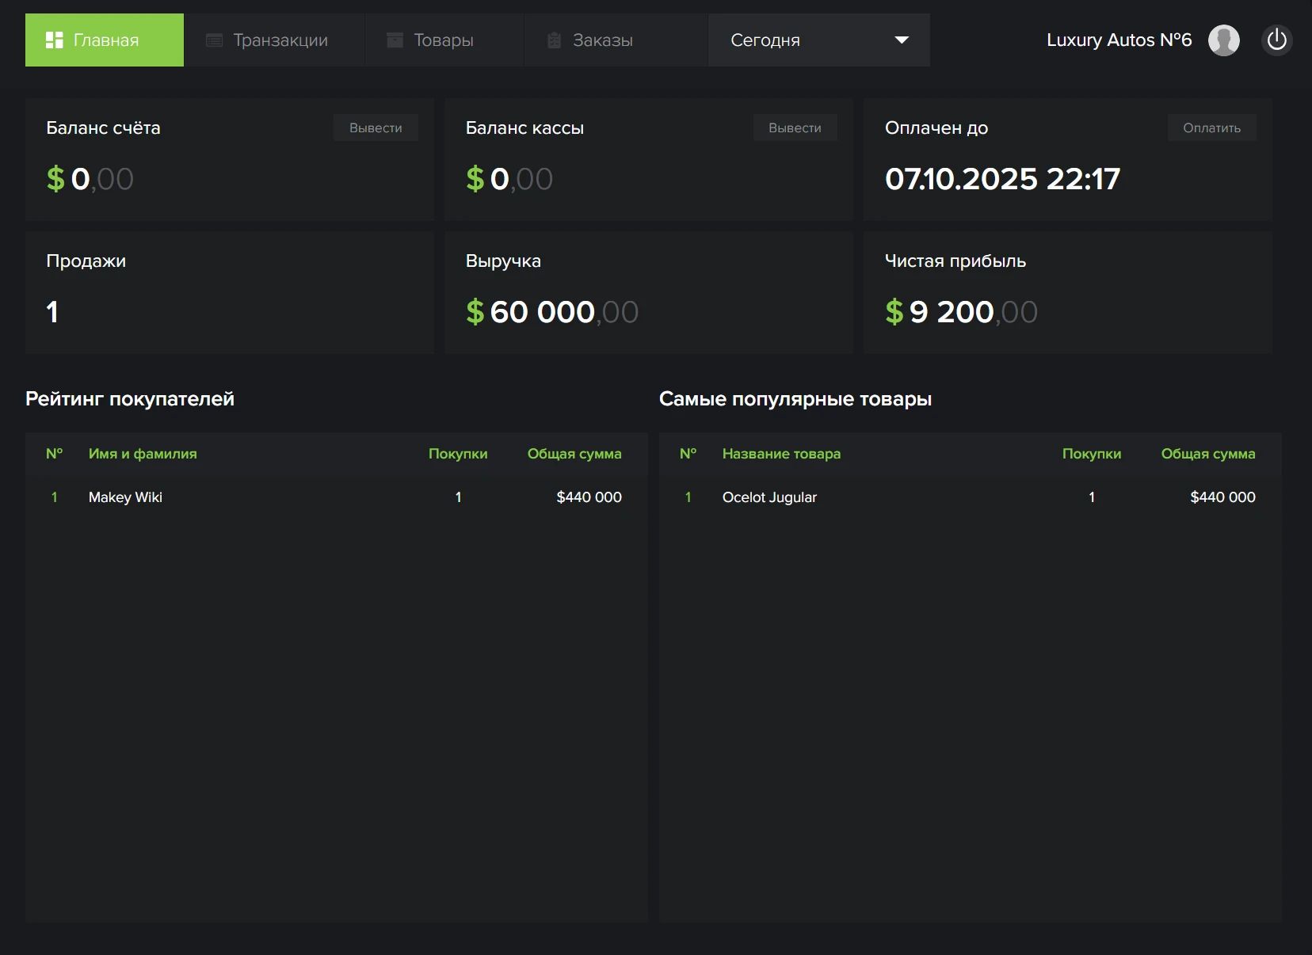Click the Чистая прибыль card

[x=1067, y=293]
